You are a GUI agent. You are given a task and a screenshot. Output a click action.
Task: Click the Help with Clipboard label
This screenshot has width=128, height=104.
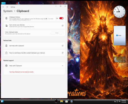16,66
